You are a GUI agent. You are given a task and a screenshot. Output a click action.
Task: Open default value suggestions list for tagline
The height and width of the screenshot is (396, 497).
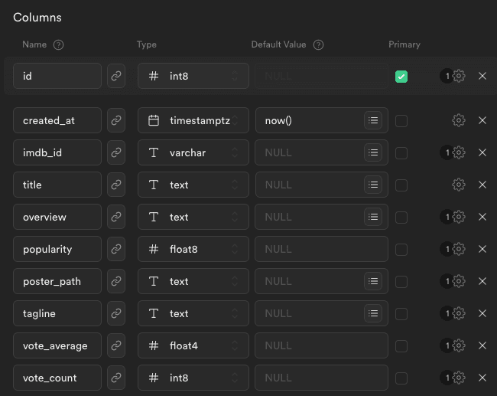click(x=372, y=313)
